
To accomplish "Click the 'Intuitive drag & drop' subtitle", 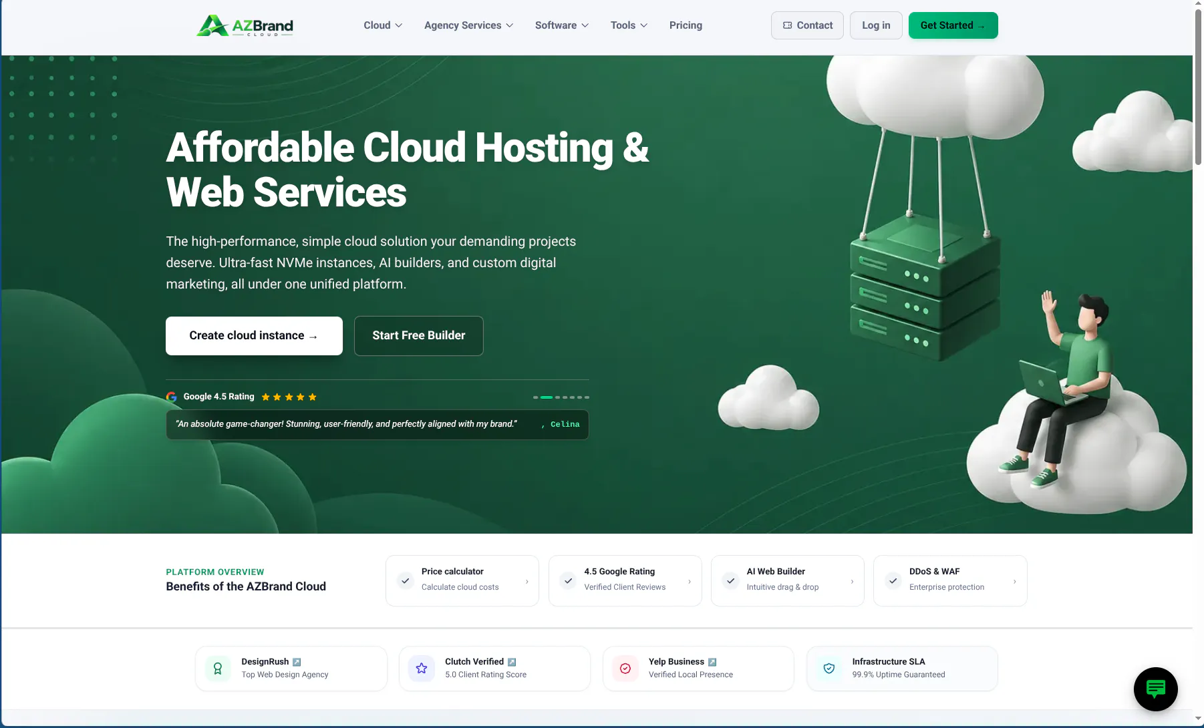I will [x=782, y=588].
